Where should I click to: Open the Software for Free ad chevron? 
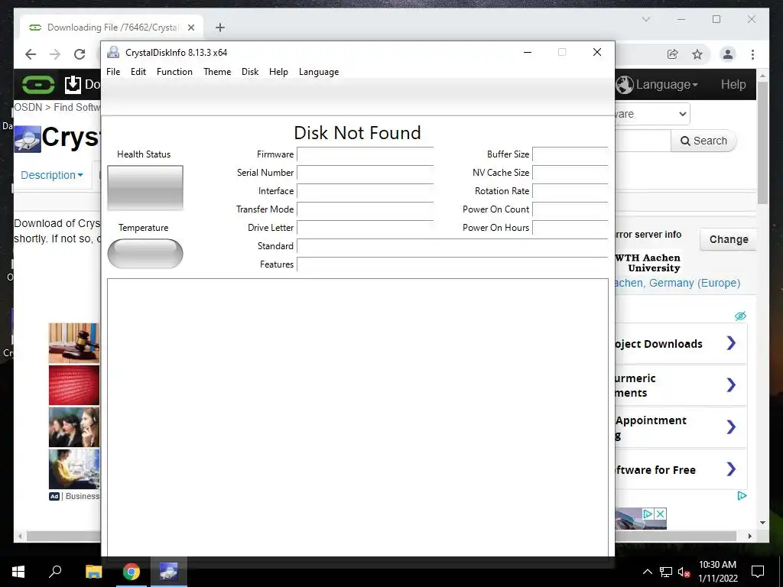(731, 469)
